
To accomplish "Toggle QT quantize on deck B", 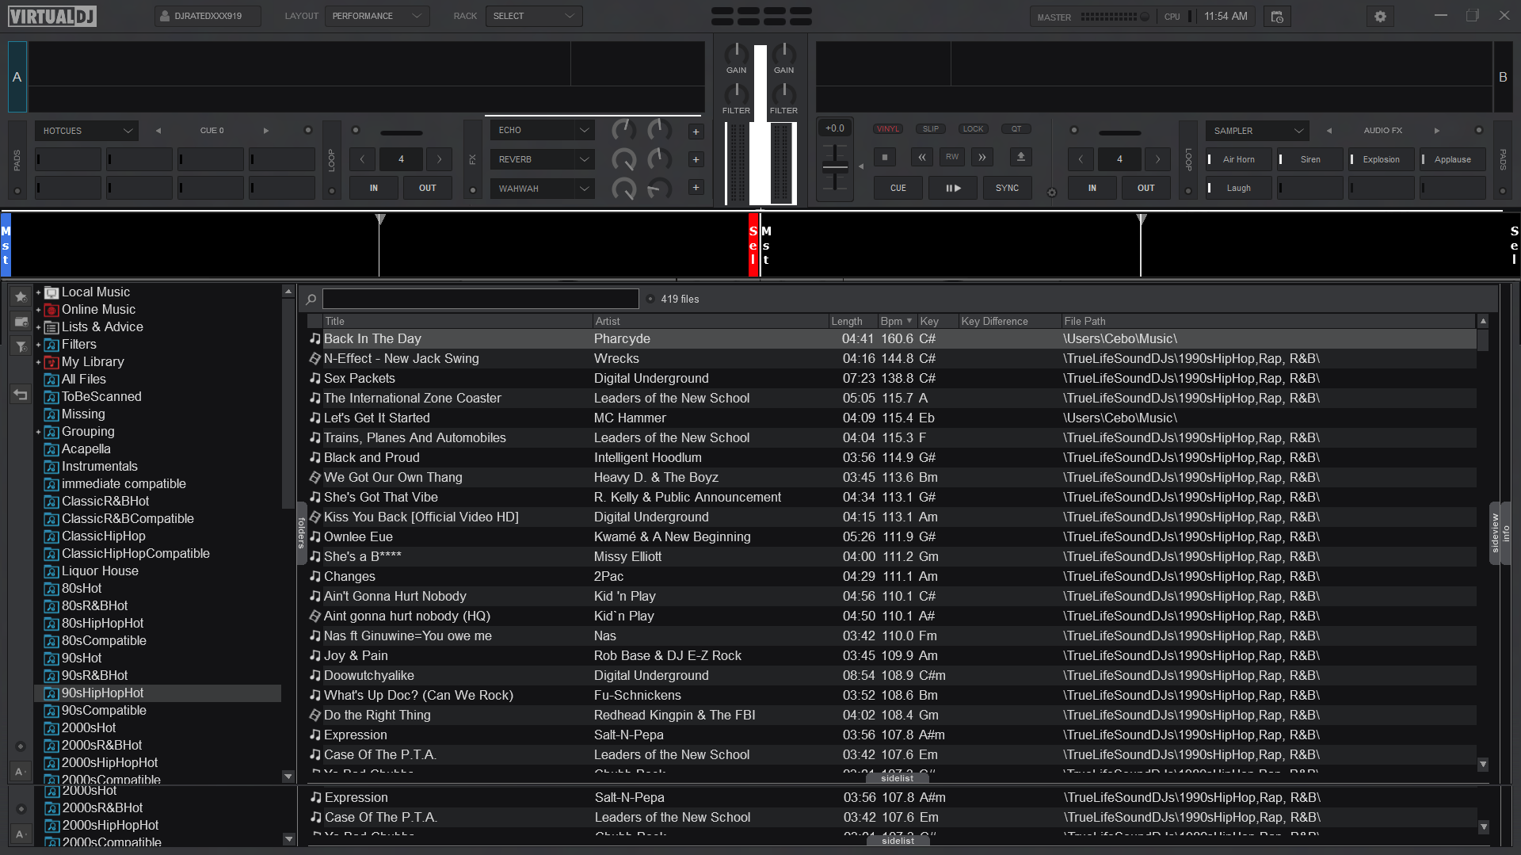I will pos(1016,128).
